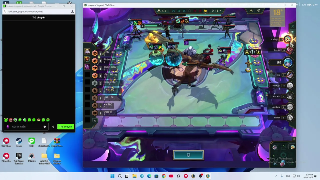Open the TFT settings gear icon
The width and height of the screenshot is (320, 180).
[259, 10]
